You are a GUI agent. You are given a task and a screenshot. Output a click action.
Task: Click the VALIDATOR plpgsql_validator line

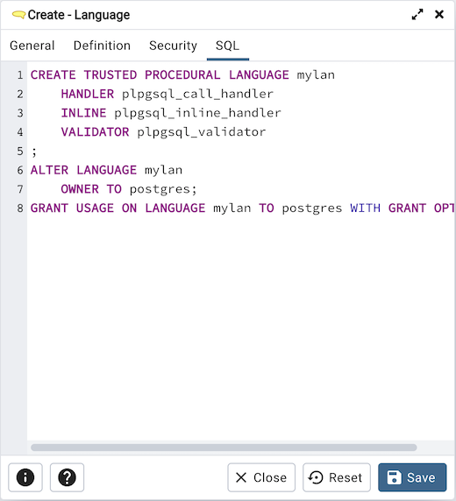(x=163, y=131)
